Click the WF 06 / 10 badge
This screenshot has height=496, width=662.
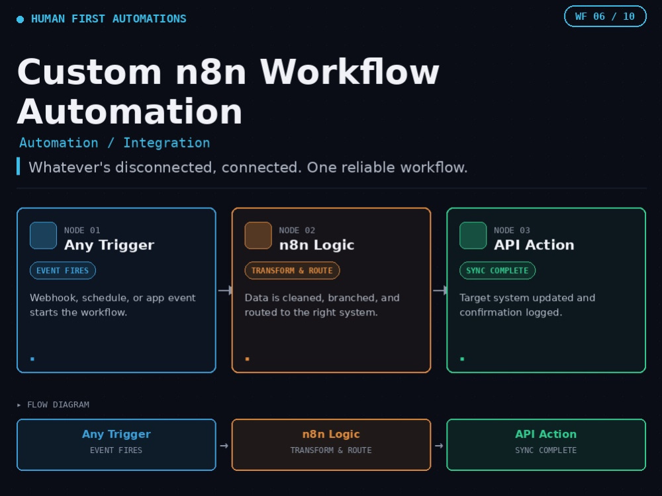(605, 17)
